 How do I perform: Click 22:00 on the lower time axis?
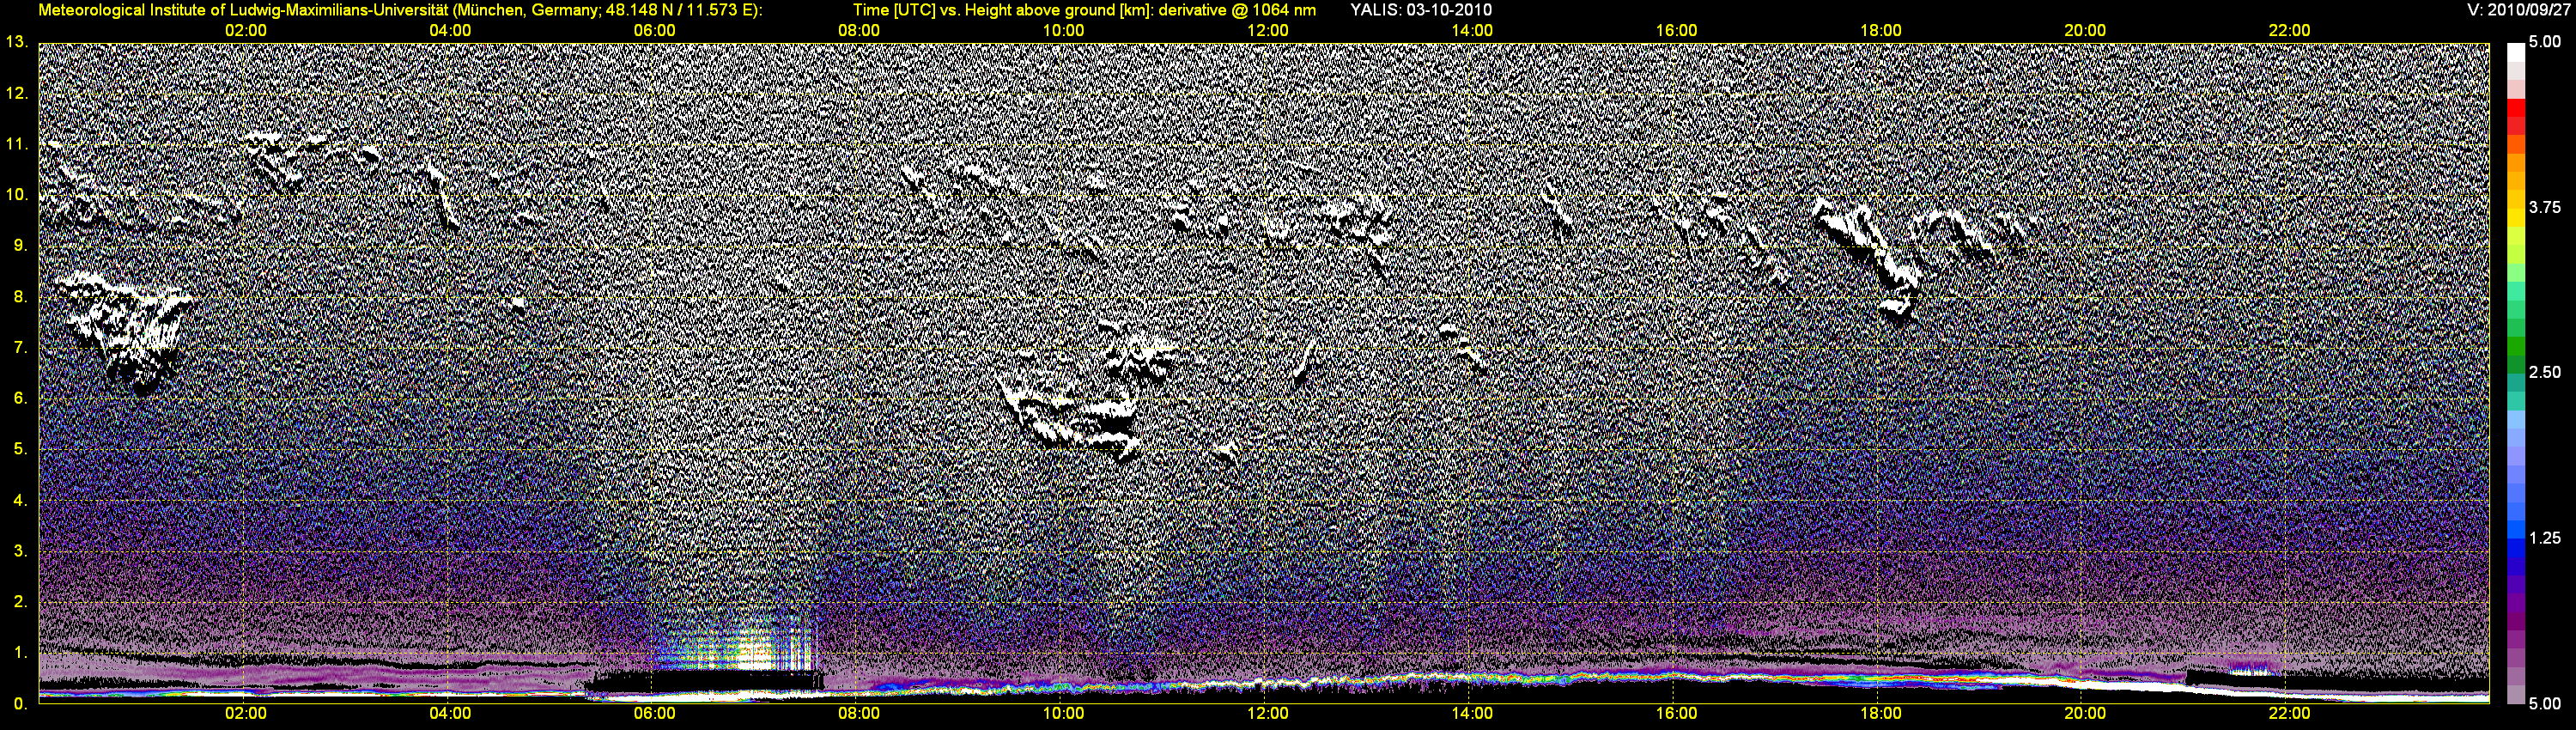[2289, 714]
